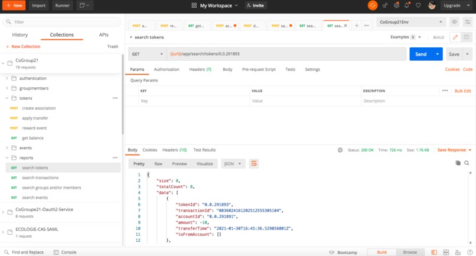Switch response view to Raw

[x=158, y=163]
